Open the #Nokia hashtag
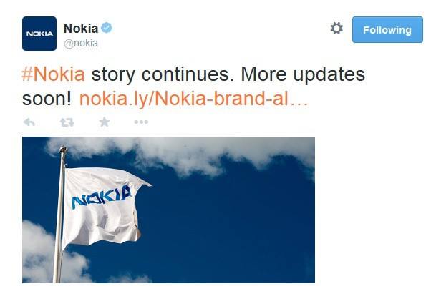The width and height of the screenshot is (431, 294). [x=54, y=74]
